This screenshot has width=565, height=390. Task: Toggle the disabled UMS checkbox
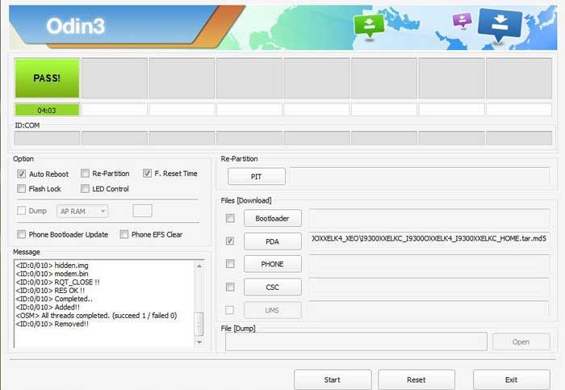tap(229, 310)
